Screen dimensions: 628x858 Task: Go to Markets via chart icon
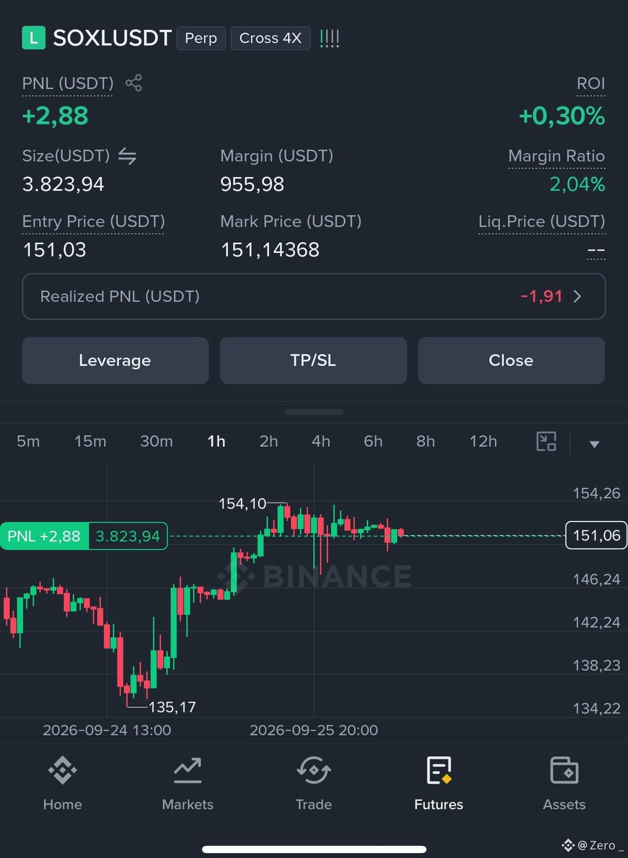tap(188, 770)
